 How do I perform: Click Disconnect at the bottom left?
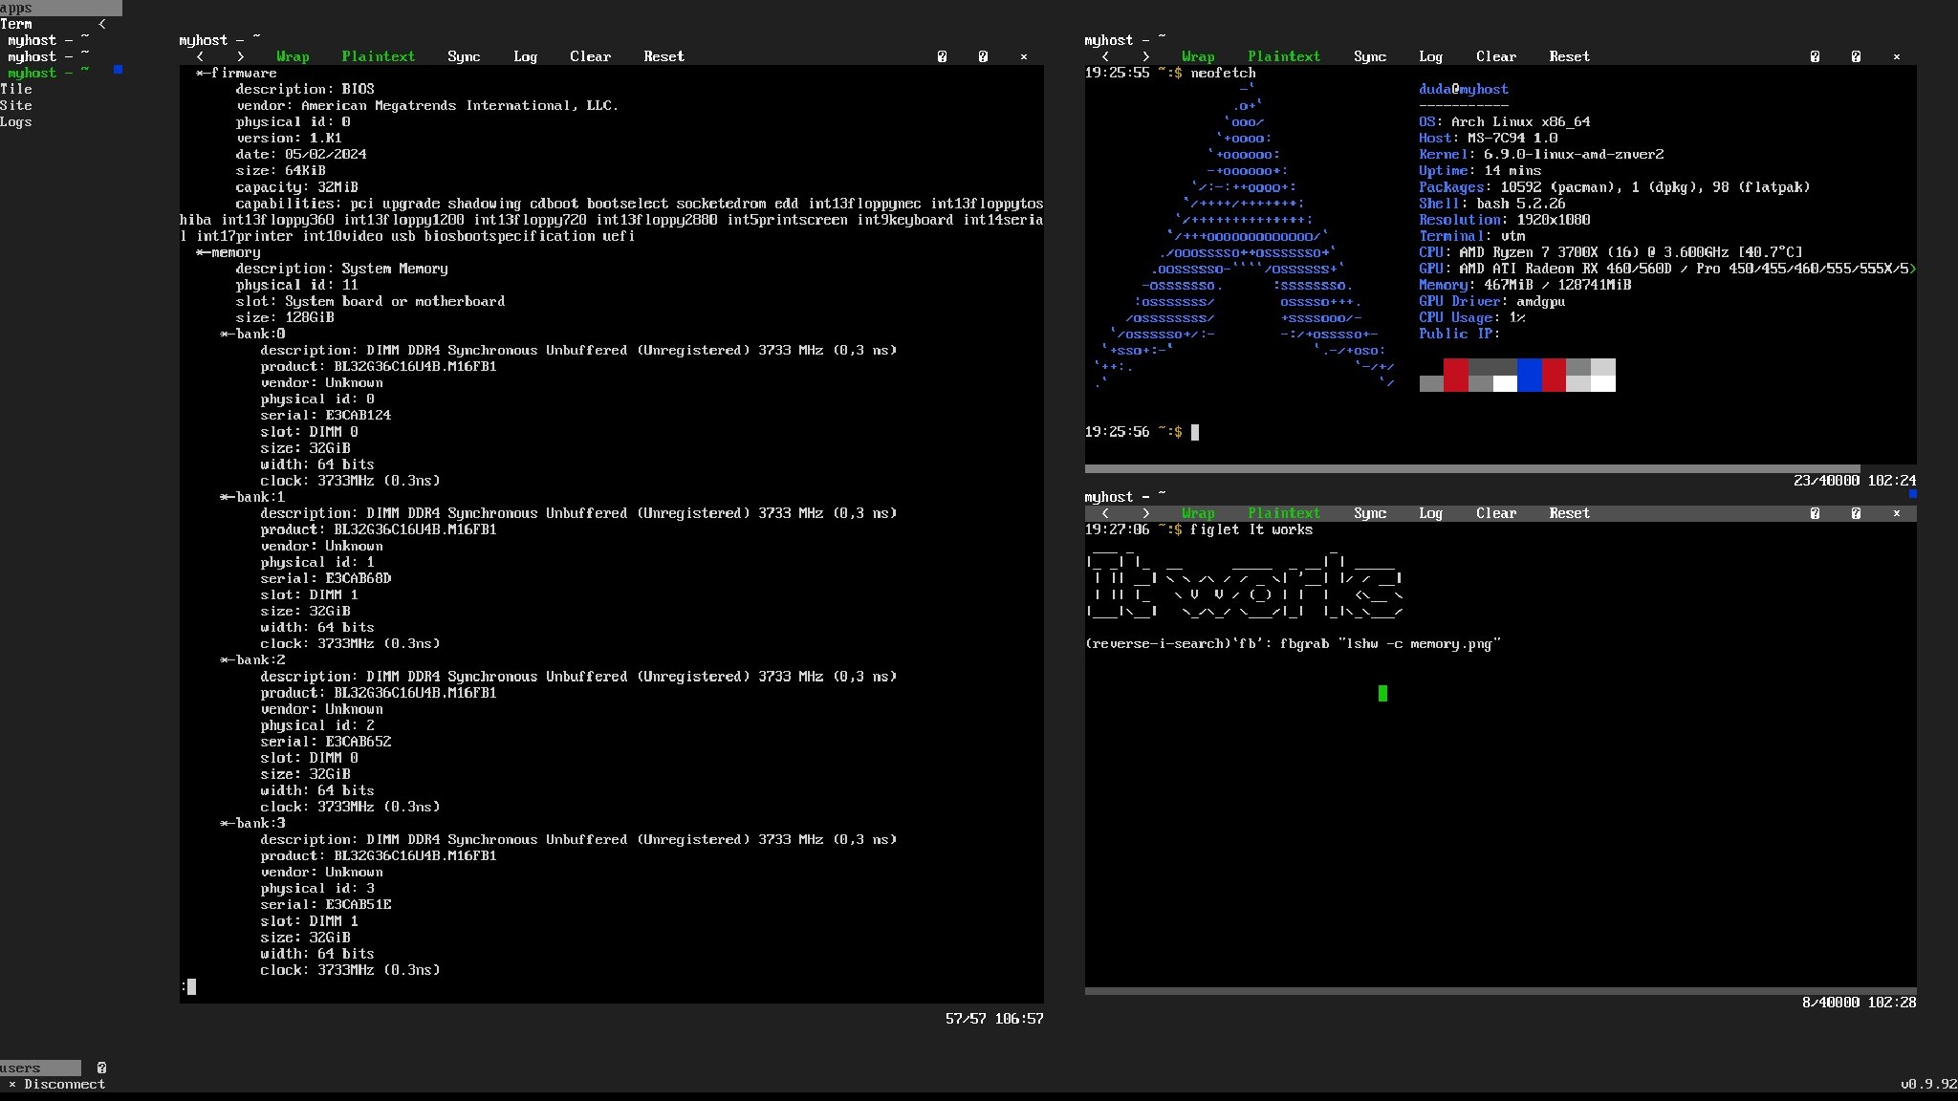pyautogui.click(x=63, y=1084)
